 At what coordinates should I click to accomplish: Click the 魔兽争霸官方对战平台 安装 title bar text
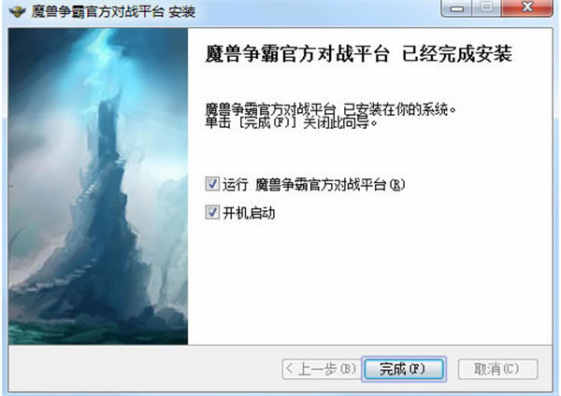113,12
